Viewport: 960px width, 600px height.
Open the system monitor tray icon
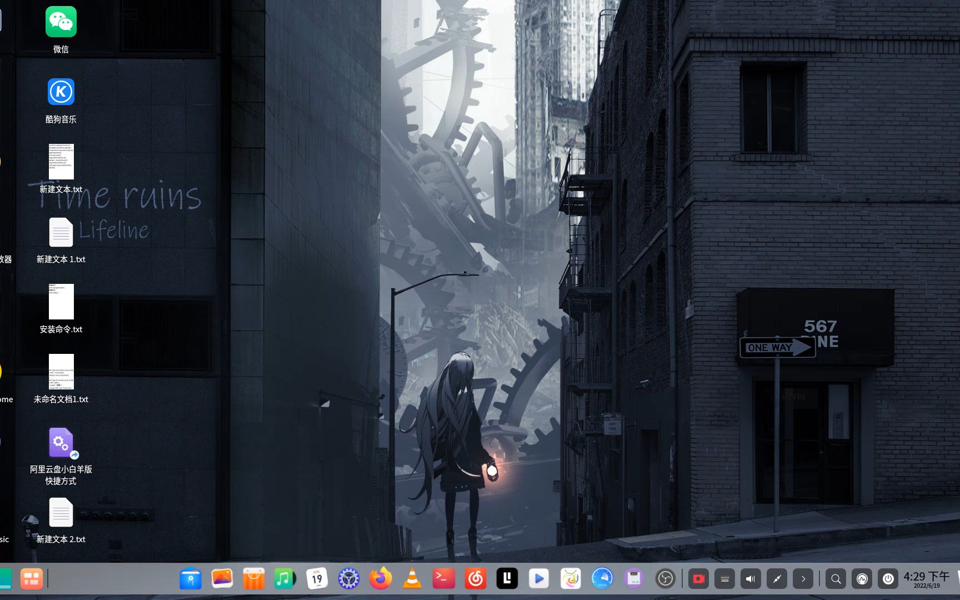(862, 579)
